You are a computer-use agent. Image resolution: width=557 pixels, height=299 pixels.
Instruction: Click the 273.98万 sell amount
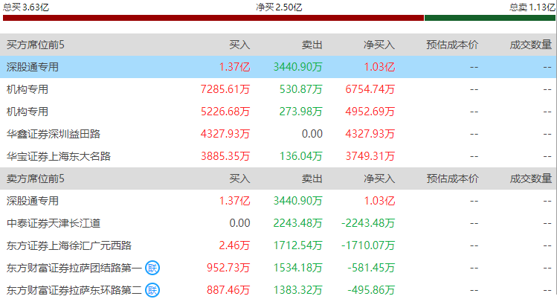pyautogui.click(x=301, y=112)
